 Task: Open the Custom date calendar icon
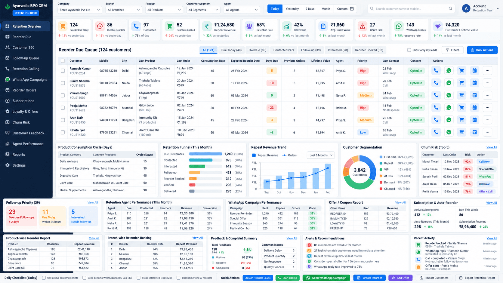tap(352, 9)
